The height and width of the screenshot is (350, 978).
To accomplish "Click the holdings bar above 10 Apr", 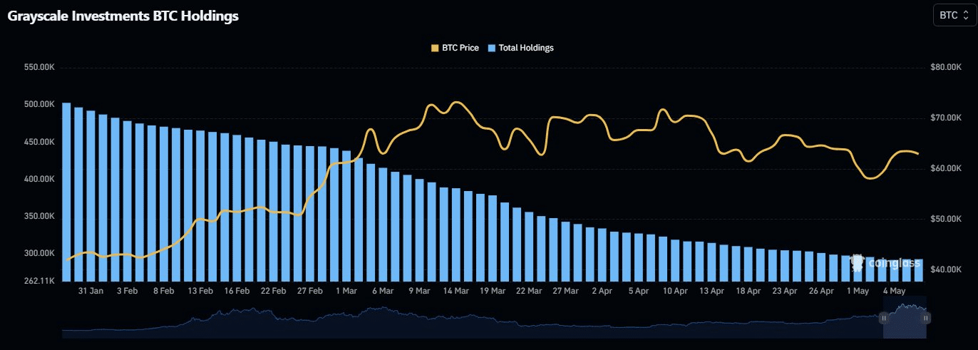I will 675,260.
